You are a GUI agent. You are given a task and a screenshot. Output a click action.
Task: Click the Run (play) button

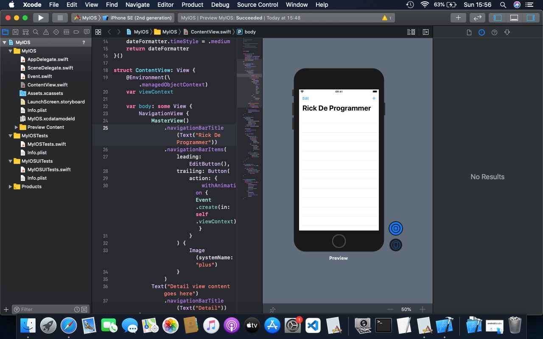click(41, 18)
